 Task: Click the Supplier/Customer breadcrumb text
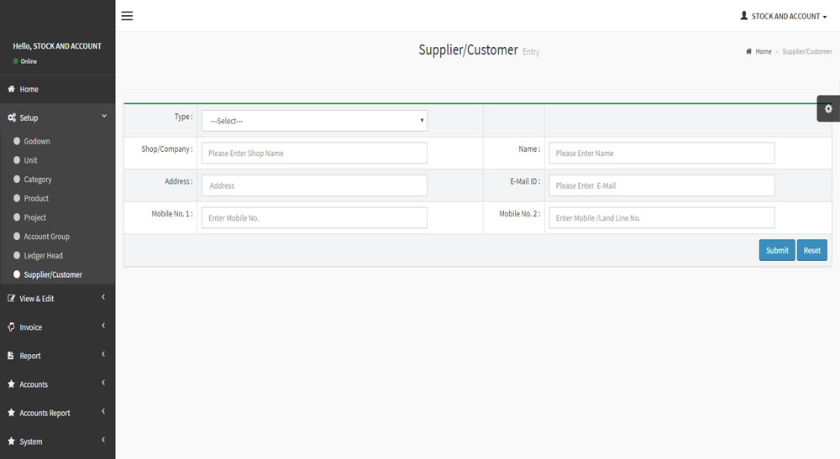[x=806, y=51]
